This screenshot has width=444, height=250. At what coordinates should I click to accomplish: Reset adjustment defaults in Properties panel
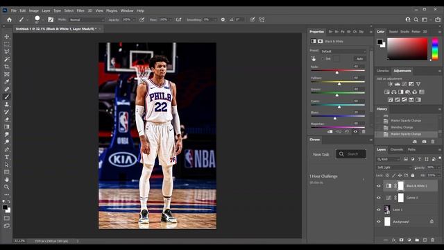[347, 131]
